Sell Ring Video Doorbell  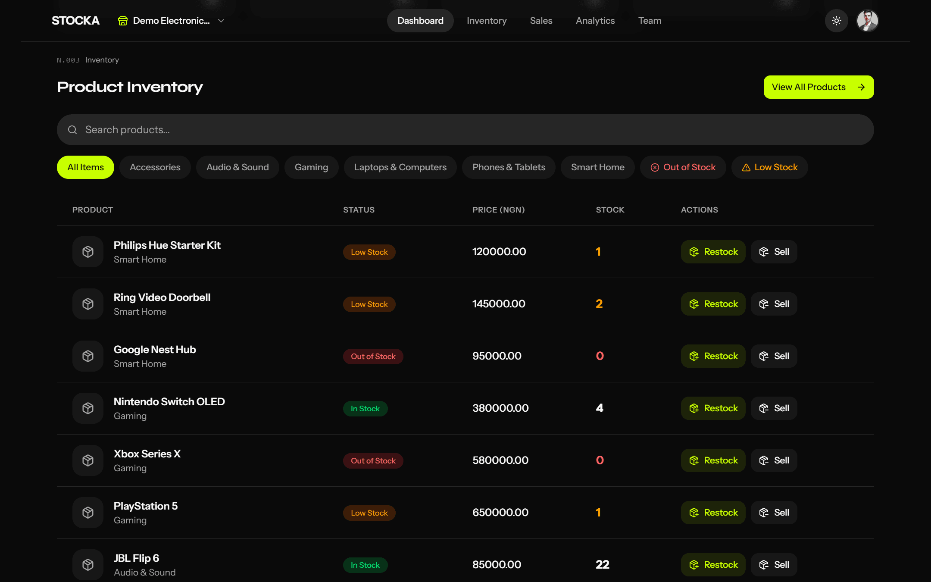point(774,304)
